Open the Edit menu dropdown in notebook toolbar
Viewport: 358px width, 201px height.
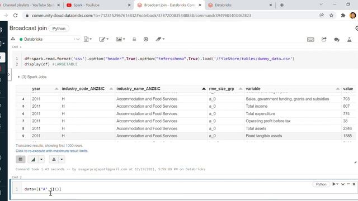(104, 39)
